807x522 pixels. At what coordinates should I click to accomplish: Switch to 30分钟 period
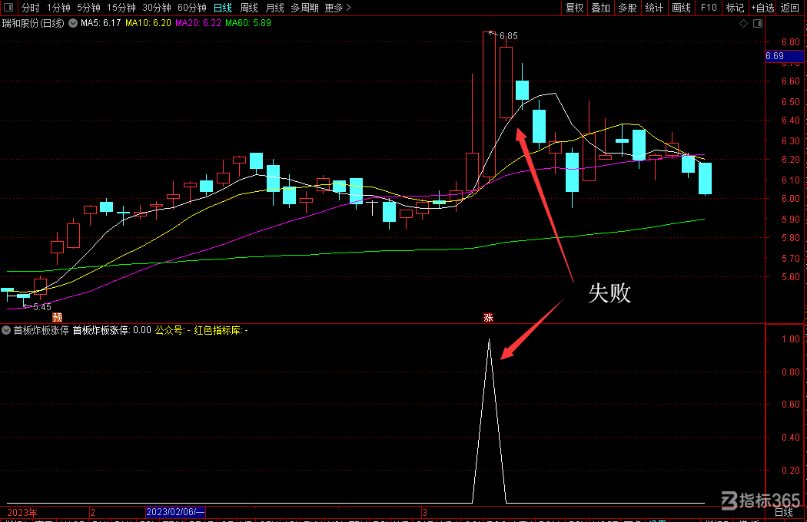(x=157, y=8)
